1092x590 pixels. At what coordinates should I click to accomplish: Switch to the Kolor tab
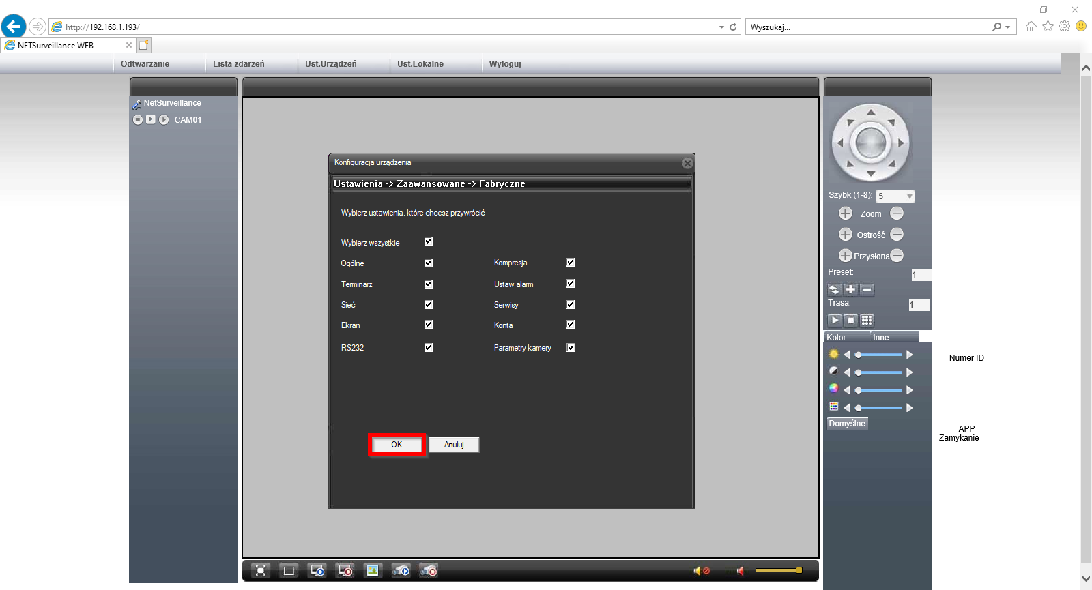846,338
